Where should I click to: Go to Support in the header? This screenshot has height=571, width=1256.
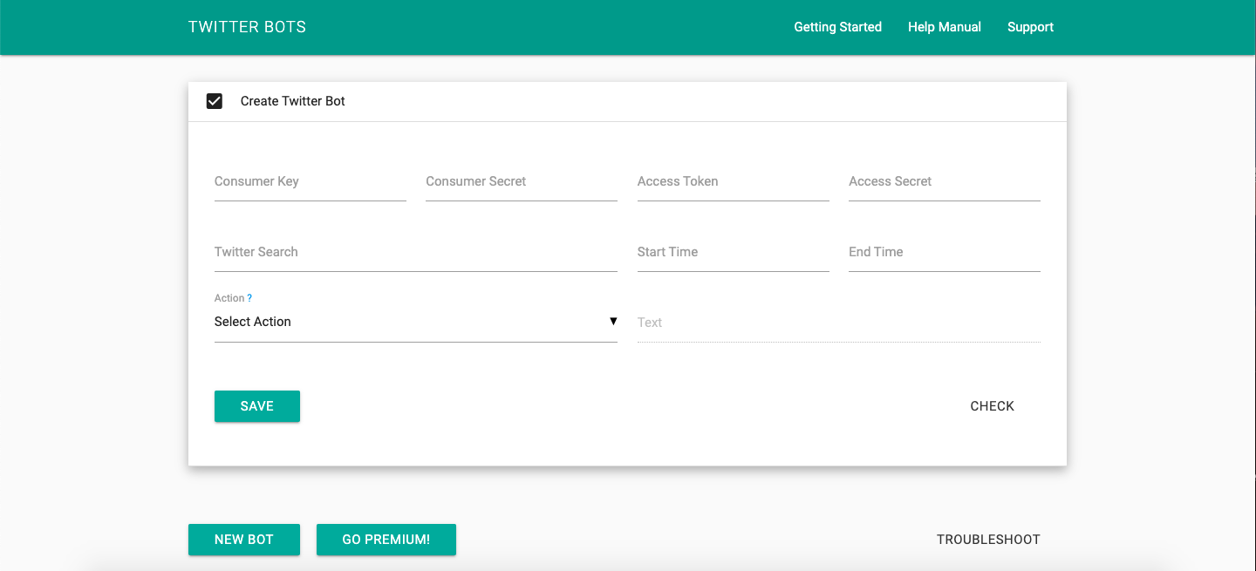pyautogui.click(x=1030, y=27)
